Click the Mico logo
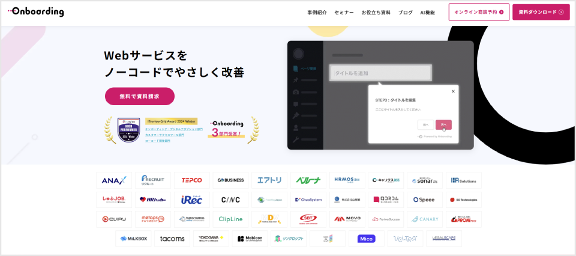576x256 pixels. click(x=366, y=239)
